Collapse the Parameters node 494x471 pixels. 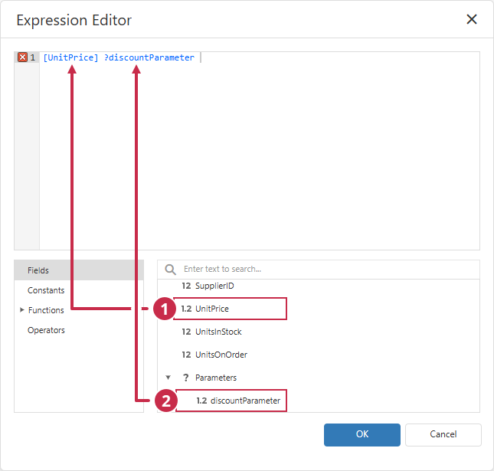pos(168,378)
